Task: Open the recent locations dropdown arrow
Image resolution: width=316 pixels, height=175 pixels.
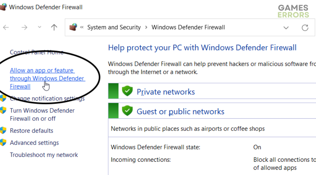Action: coord(39,27)
